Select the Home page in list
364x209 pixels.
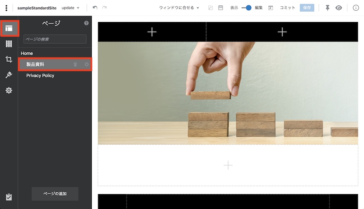click(27, 53)
